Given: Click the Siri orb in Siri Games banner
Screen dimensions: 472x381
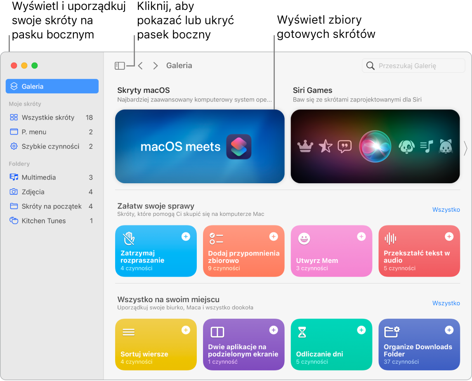Looking at the screenshot, I should 375,147.
